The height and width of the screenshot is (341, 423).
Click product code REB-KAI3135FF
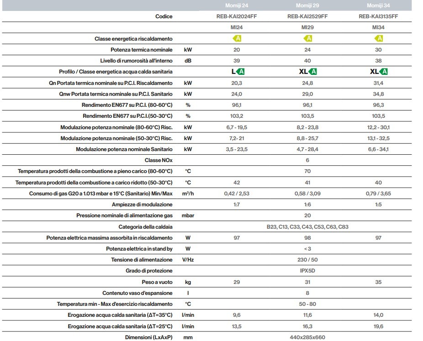point(378,16)
